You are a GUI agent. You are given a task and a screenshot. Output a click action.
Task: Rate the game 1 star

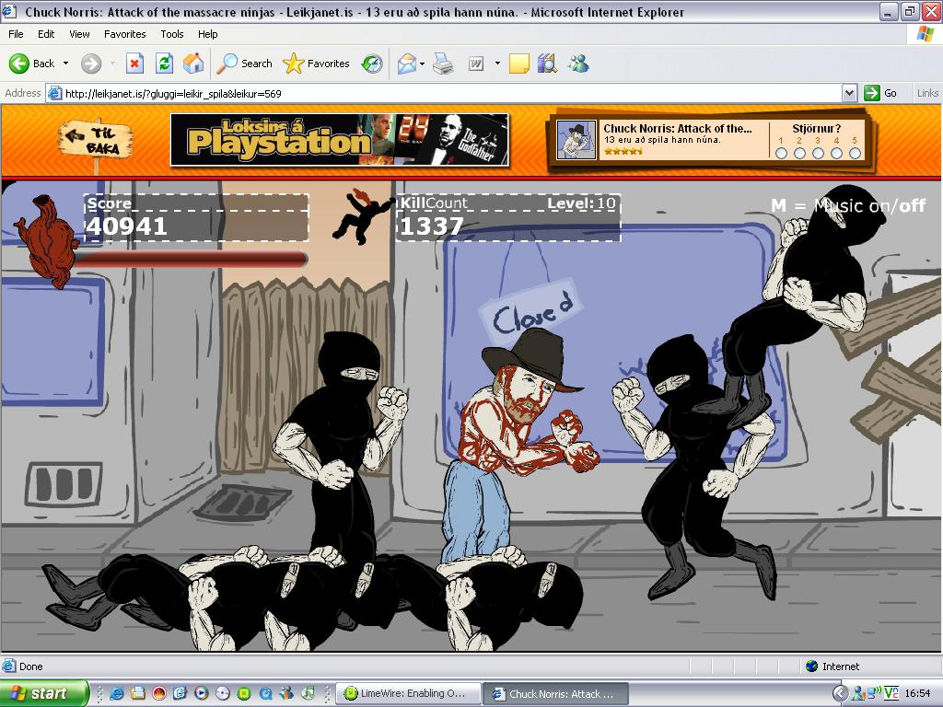click(781, 154)
